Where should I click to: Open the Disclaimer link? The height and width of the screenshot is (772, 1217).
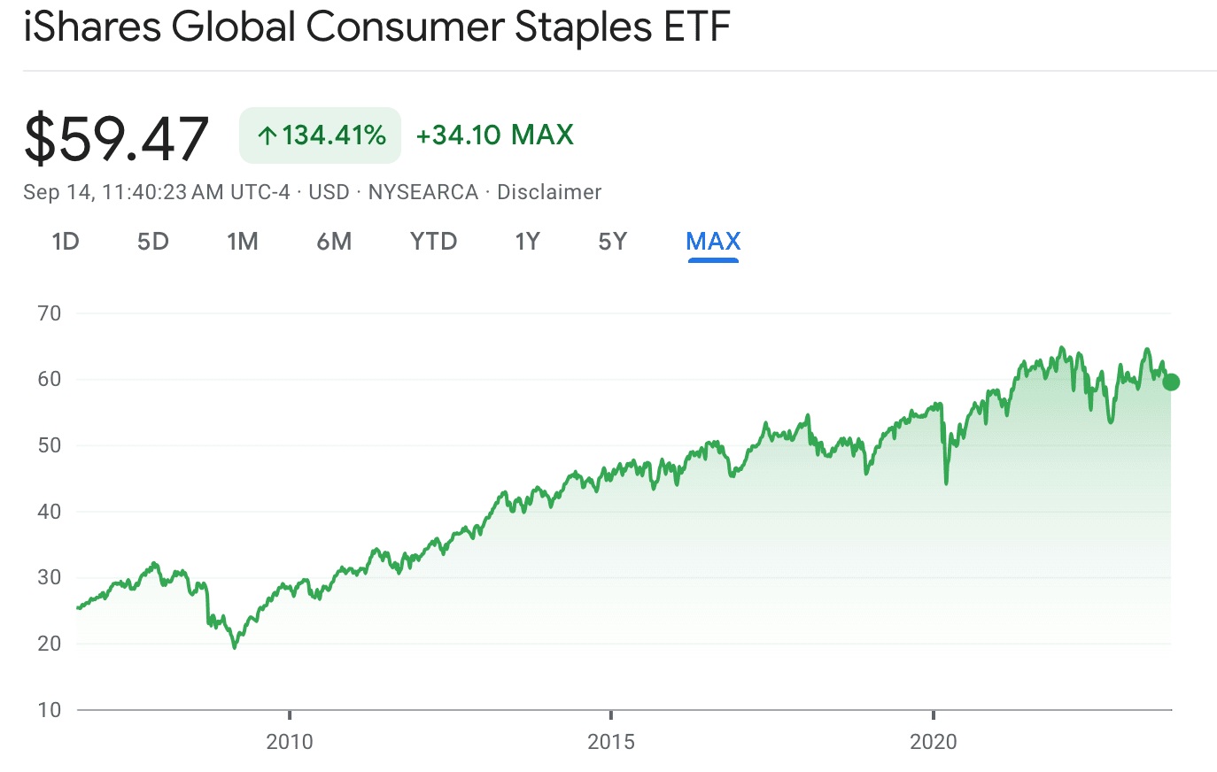click(549, 192)
